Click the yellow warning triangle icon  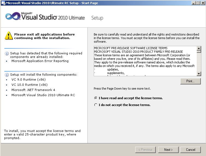coord(9,36)
